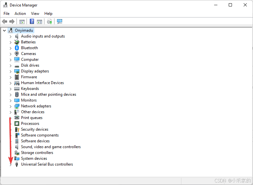This screenshot has width=253, height=185.
Task: Click the Human Interface Devices icon
Action: [x=17, y=83]
